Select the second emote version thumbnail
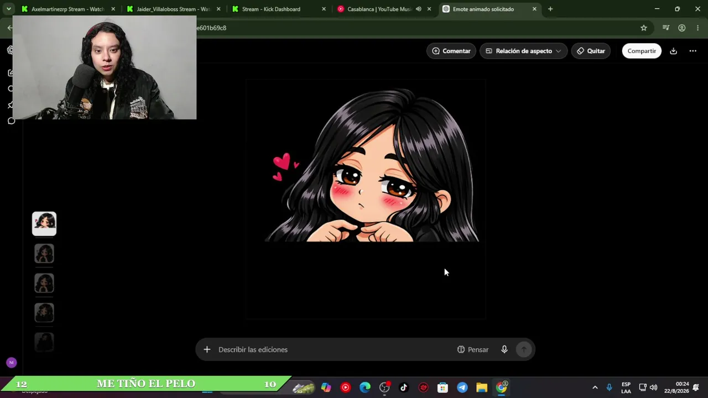708x398 pixels. tap(44, 254)
